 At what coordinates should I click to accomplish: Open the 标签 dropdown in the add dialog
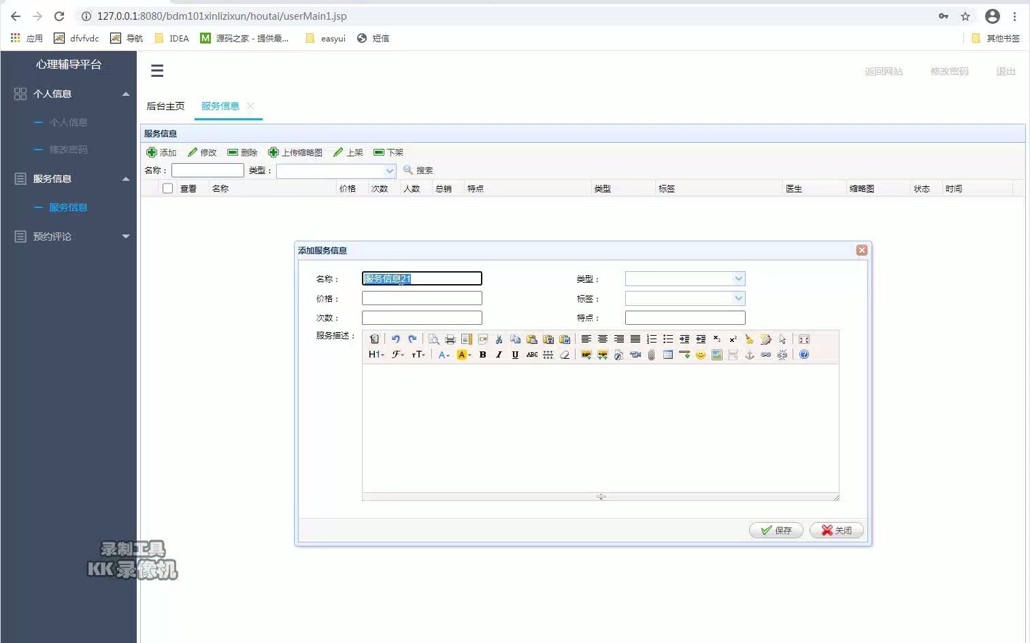click(x=739, y=298)
